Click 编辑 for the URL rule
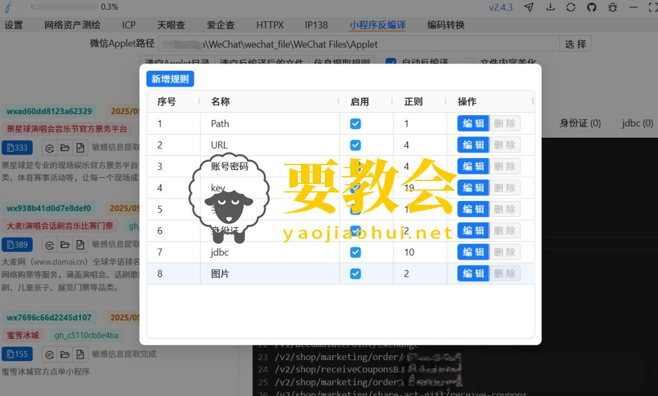 click(x=473, y=145)
